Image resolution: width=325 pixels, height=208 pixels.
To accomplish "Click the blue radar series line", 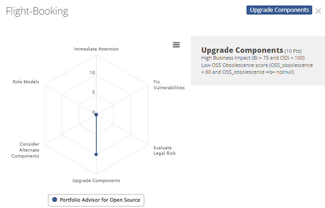I will coord(96,134).
